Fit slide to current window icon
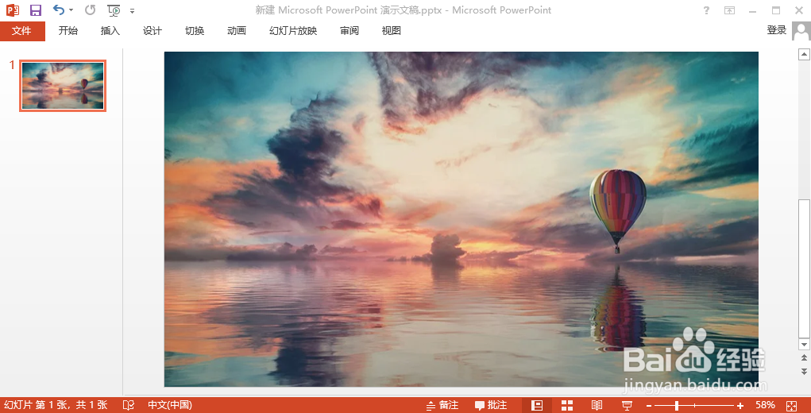 pyautogui.click(x=791, y=406)
